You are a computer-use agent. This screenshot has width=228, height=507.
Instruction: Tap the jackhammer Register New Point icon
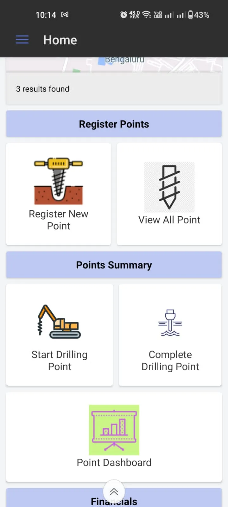pos(59,181)
